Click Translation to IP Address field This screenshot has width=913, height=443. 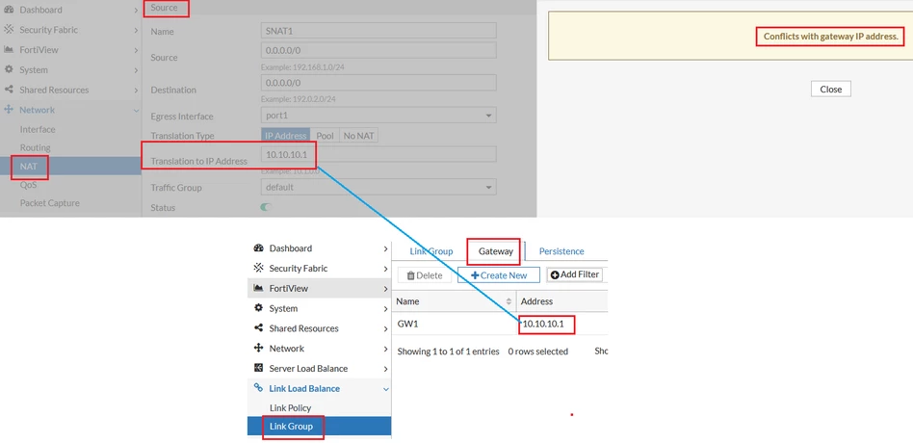tap(378, 154)
